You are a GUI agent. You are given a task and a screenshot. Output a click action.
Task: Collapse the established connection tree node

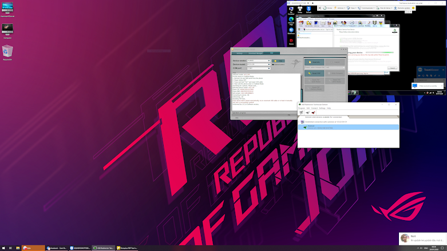[299, 122]
